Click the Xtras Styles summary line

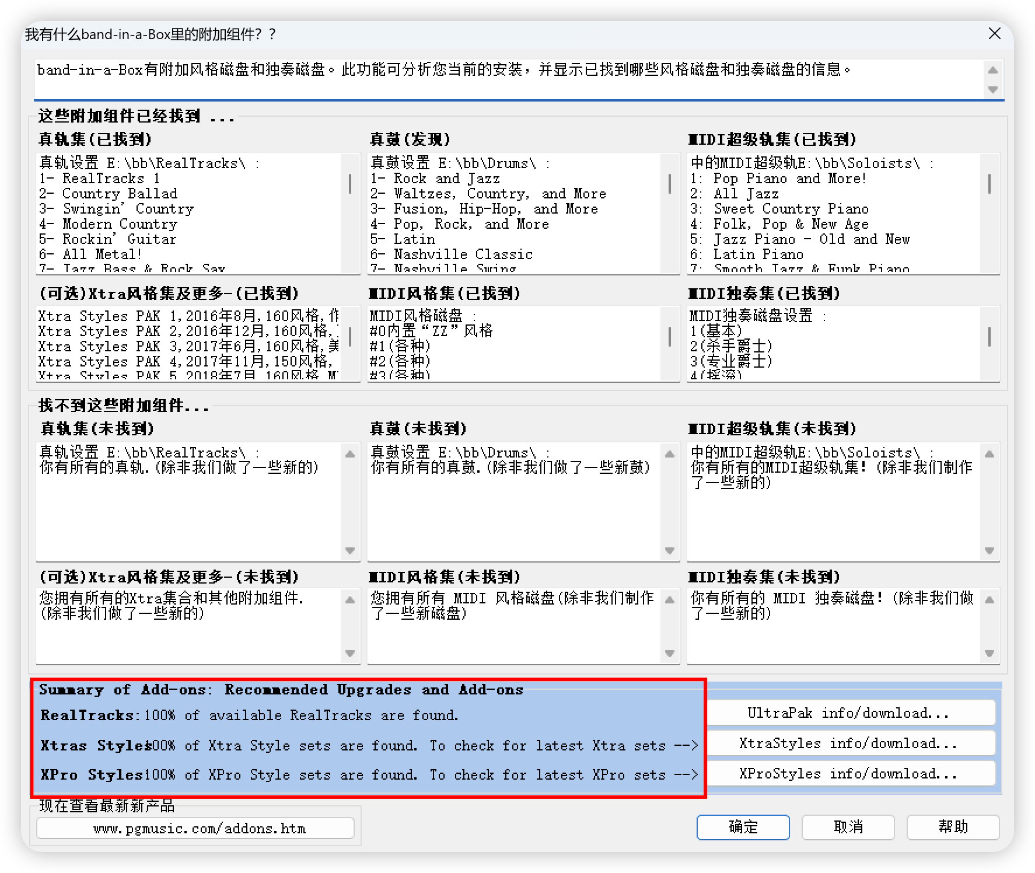pyautogui.click(x=369, y=746)
